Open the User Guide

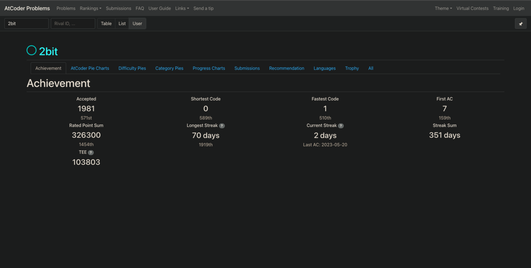pyautogui.click(x=160, y=8)
